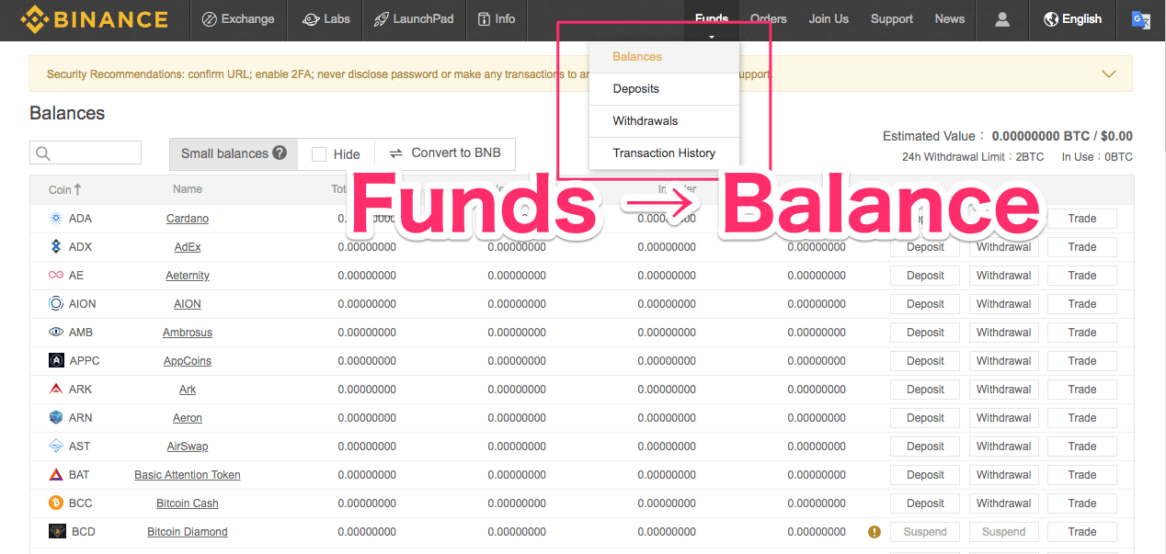Click the Google Translate icon
Viewport: 1166px width, 554px height.
click(x=1141, y=19)
